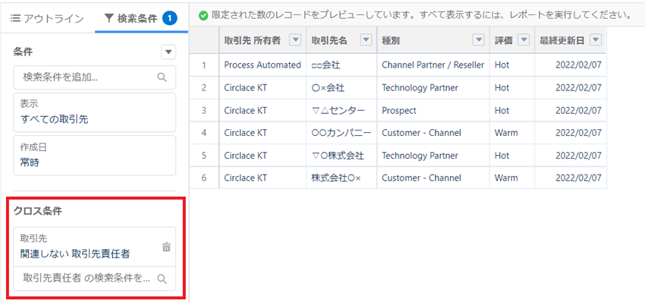Click the クロス条件 section heading
The width and height of the screenshot is (645, 303).
tap(38, 211)
